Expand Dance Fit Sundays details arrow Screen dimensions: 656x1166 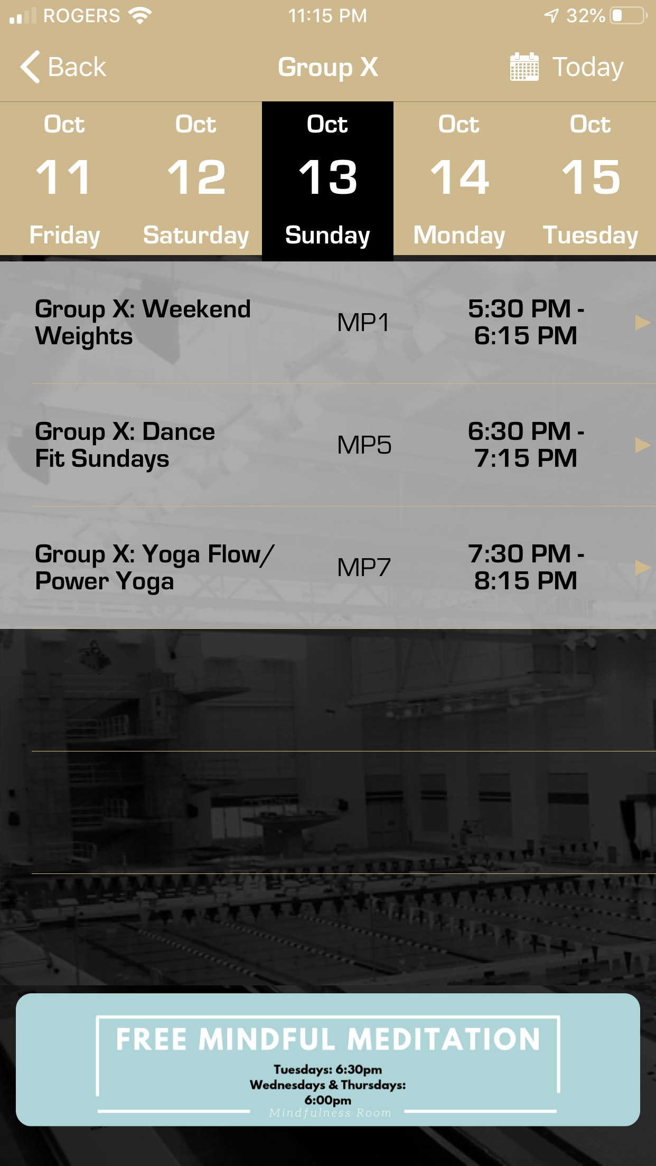[642, 445]
